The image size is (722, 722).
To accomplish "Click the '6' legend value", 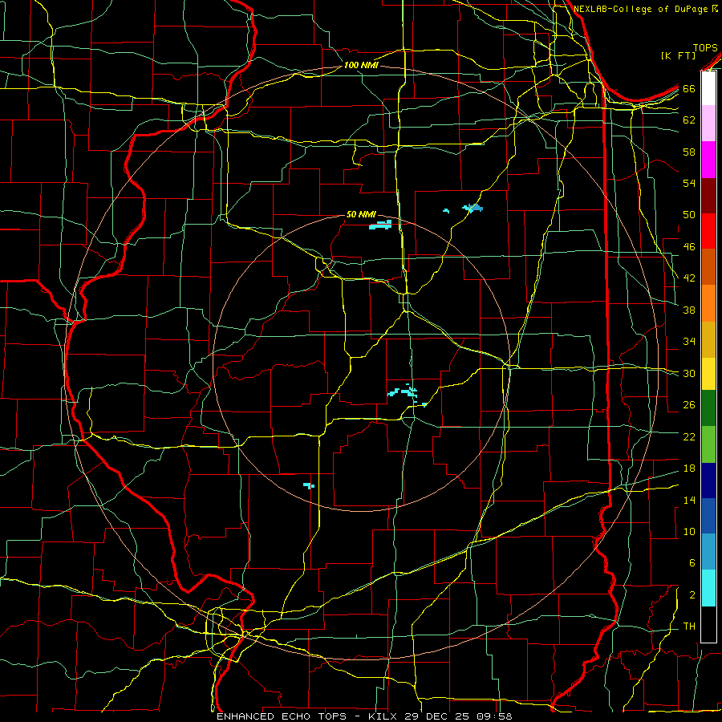I will tap(692, 563).
